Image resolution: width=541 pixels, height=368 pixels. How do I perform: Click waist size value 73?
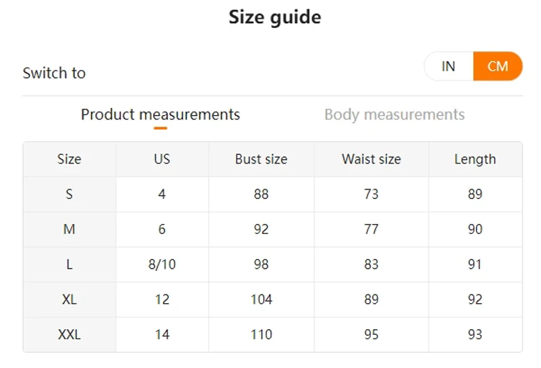coord(371,194)
